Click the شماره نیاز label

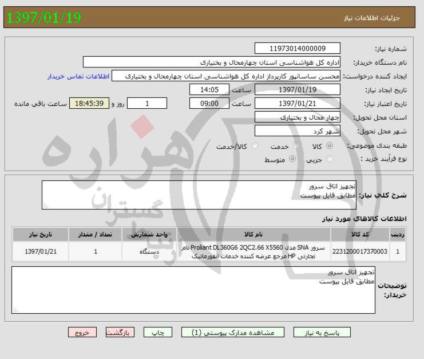pos(391,49)
